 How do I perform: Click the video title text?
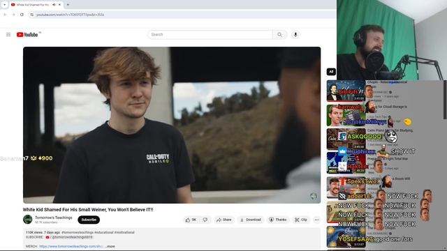(88, 210)
